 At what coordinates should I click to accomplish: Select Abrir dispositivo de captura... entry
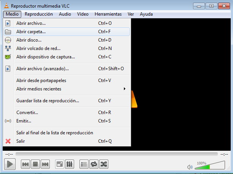67,57
